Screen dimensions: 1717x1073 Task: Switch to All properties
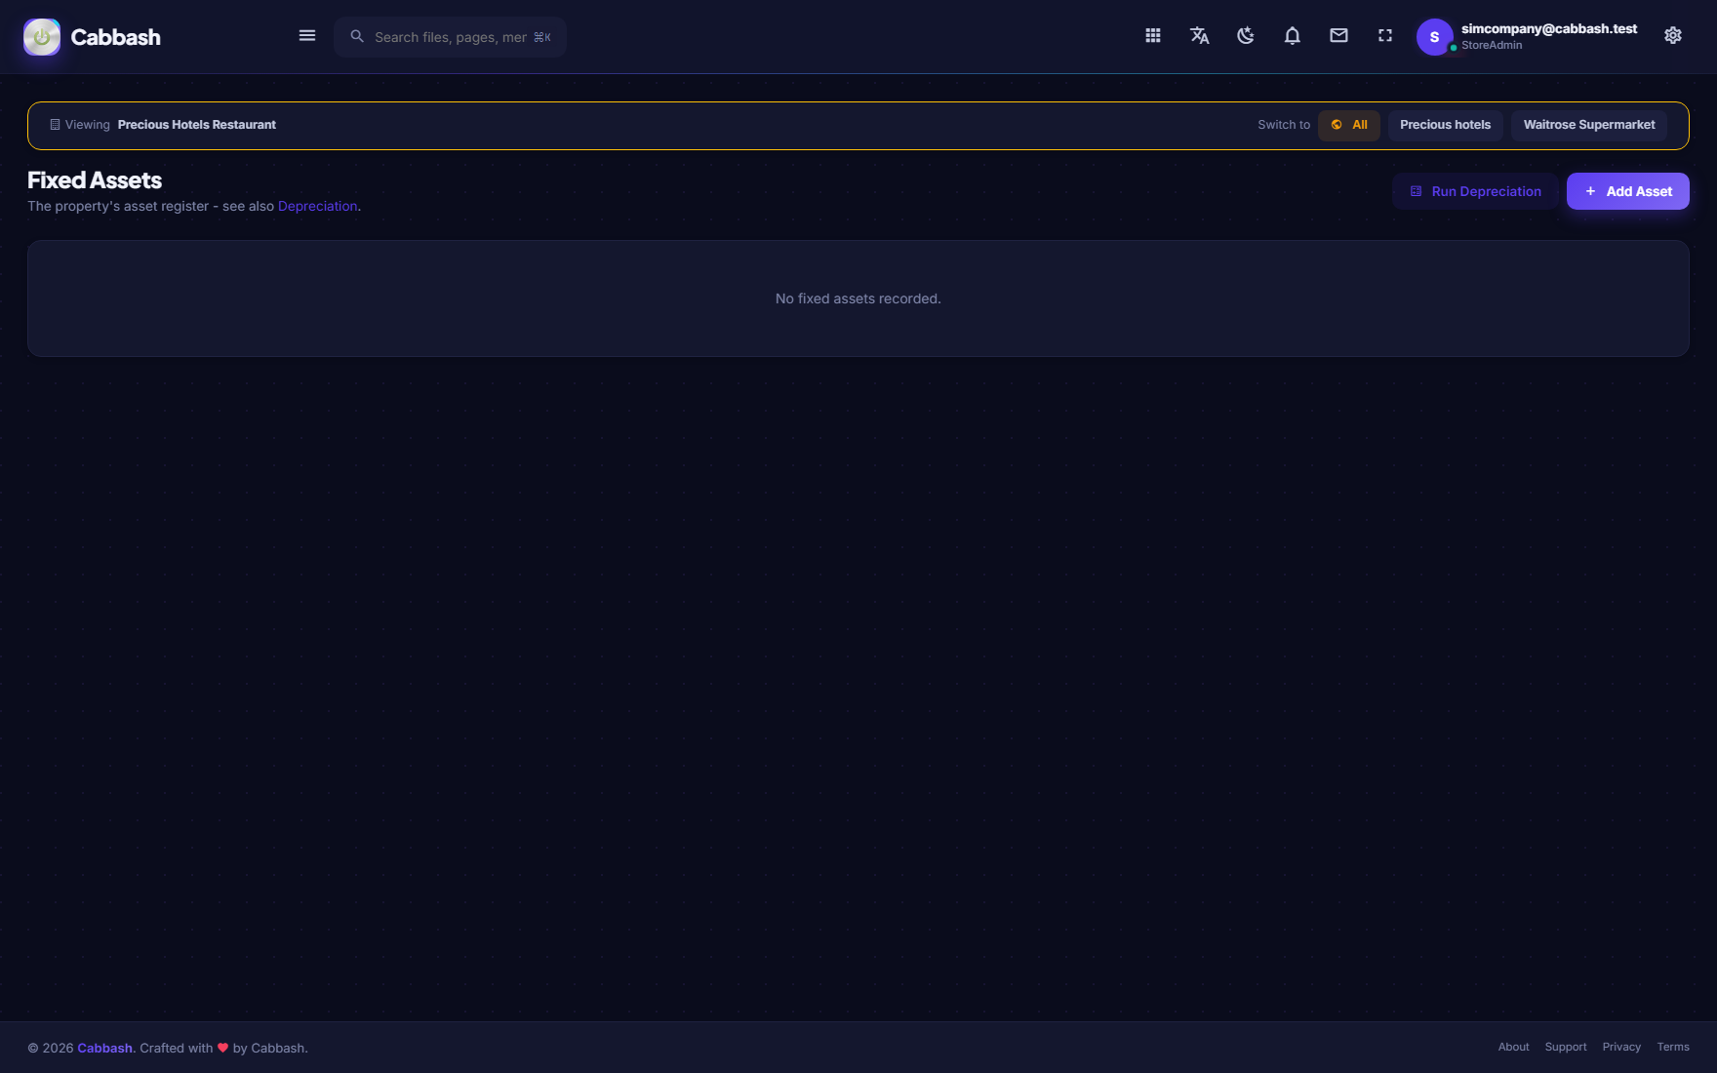click(1349, 125)
